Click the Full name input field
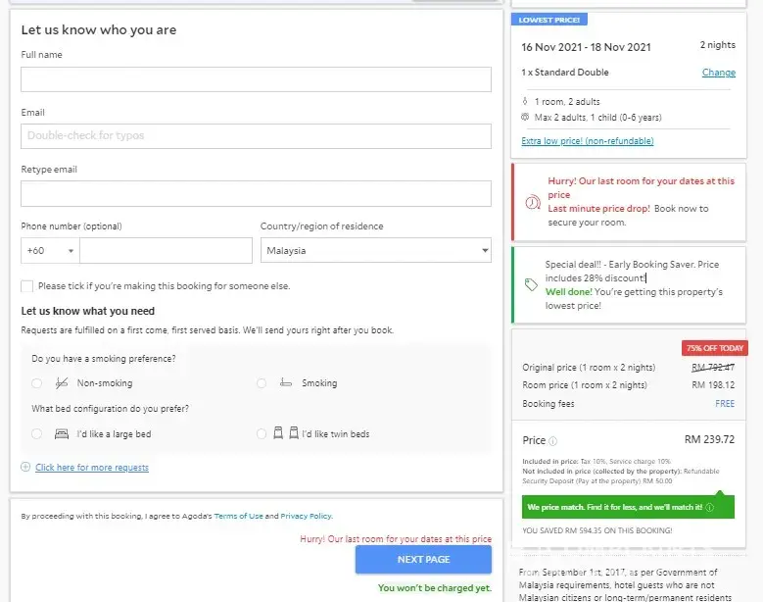The height and width of the screenshot is (602, 763). [x=256, y=79]
